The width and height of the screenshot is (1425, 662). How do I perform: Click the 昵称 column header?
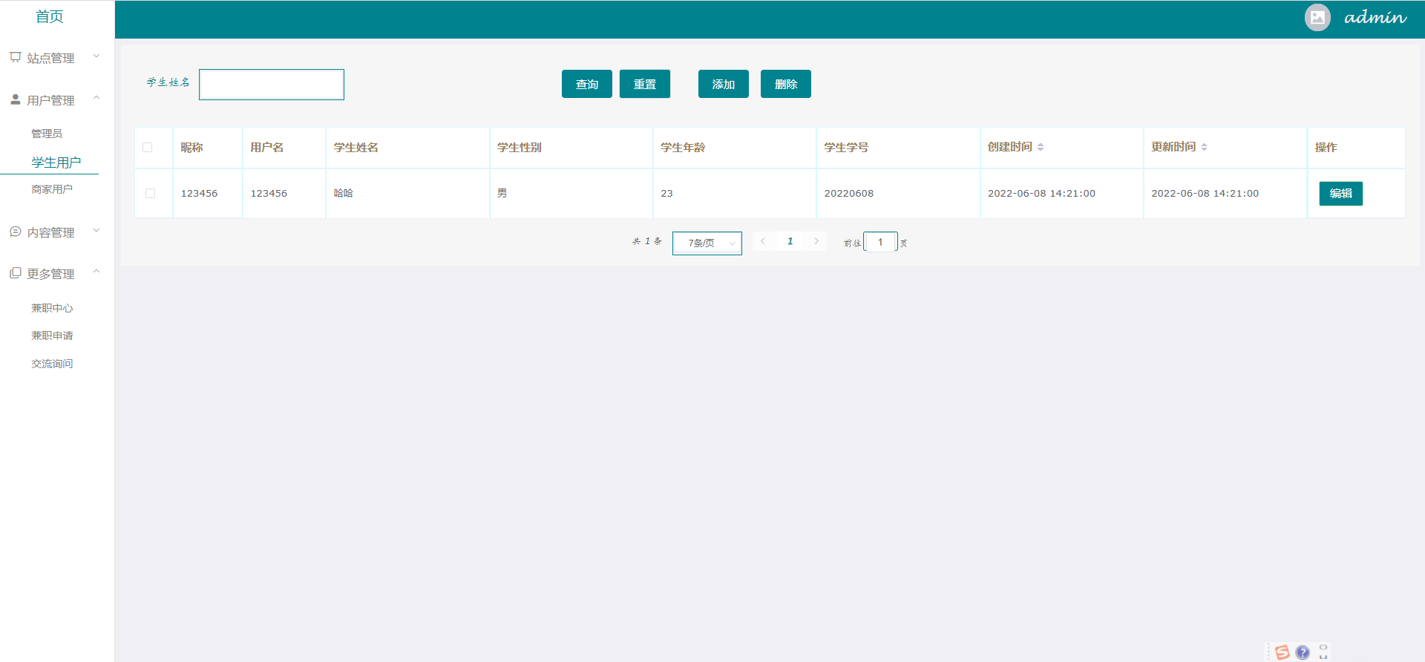click(191, 148)
